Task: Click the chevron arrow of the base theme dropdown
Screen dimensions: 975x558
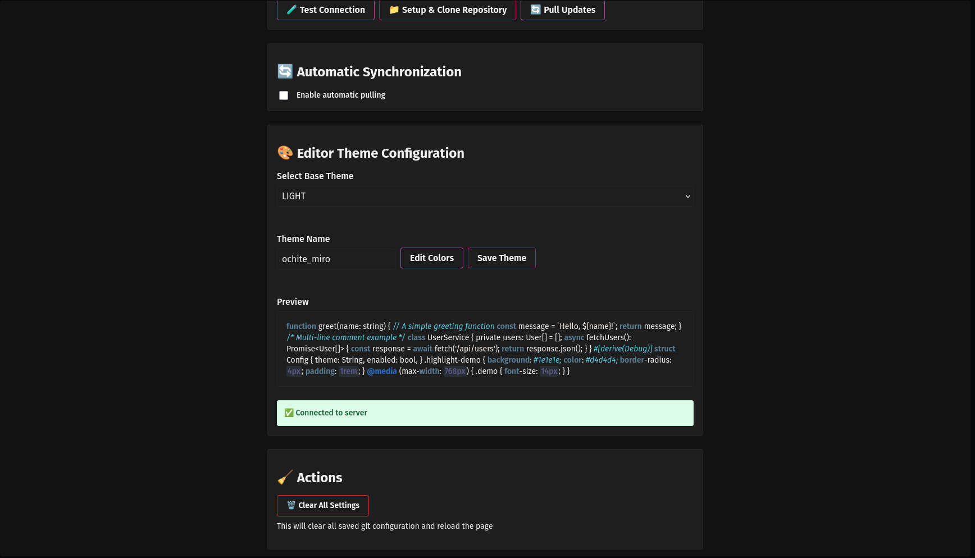Action: click(687, 196)
